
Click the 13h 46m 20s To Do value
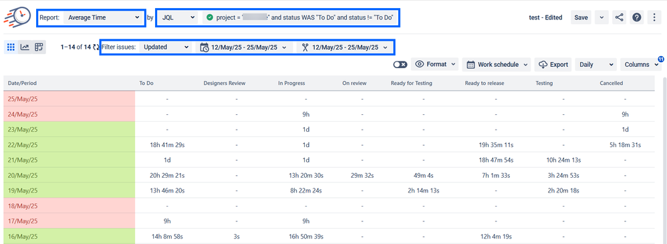[167, 191]
